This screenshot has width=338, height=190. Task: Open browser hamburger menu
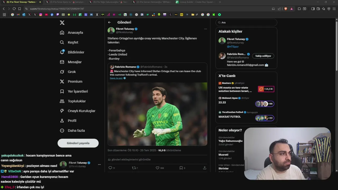(334, 9)
